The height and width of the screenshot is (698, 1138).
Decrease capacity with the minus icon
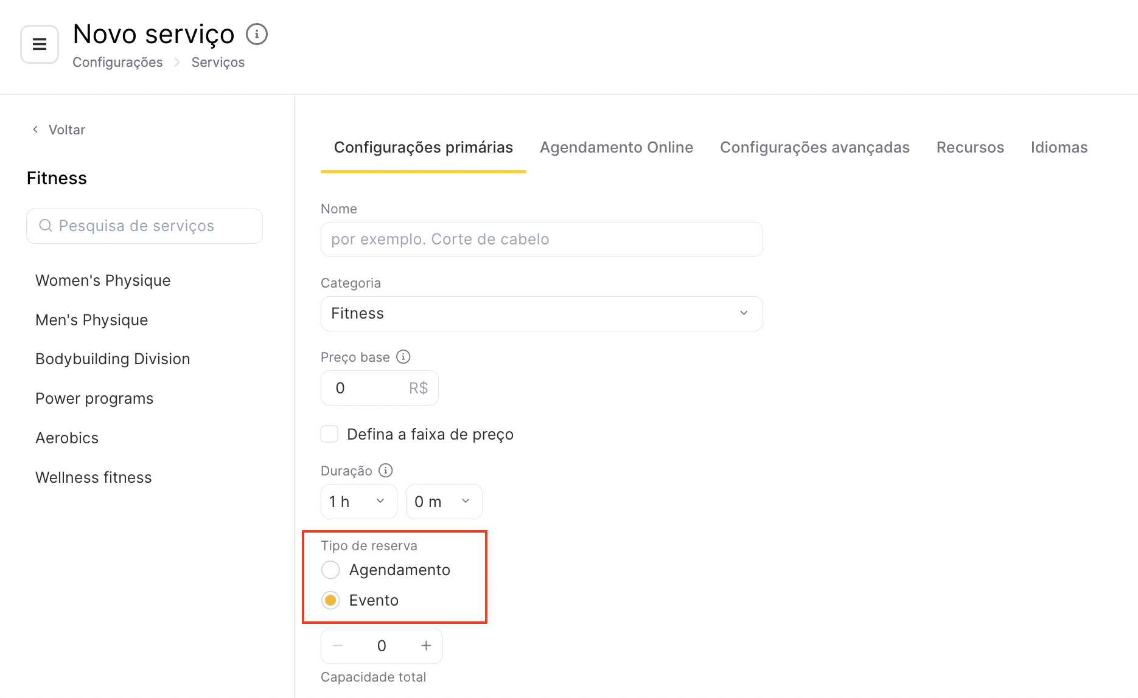point(338,646)
